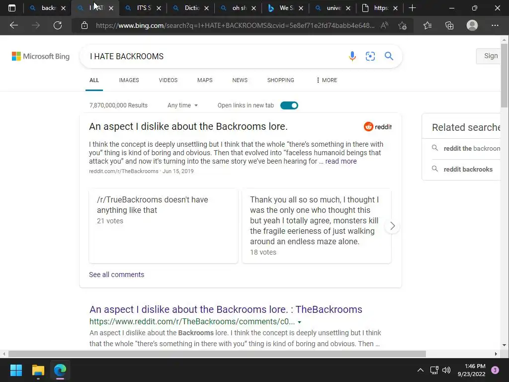Expand MORE search categories menu

click(x=327, y=80)
